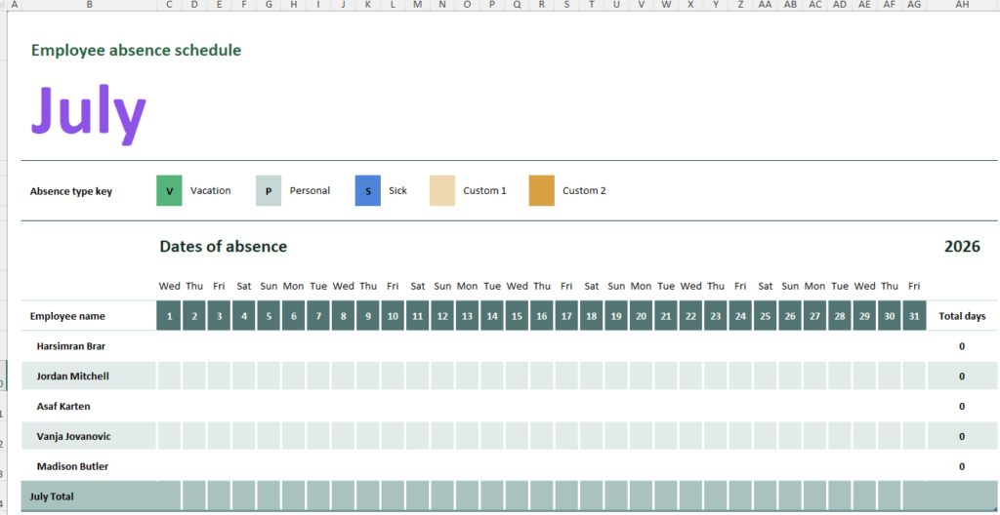Image resolution: width=1000 pixels, height=515 pixels.
Task: Click Jordan Mitchell's total days value
Action: pos(962,376)
